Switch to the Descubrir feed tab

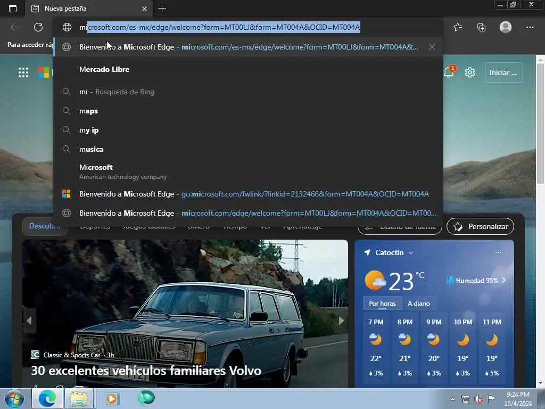[45, 226]
